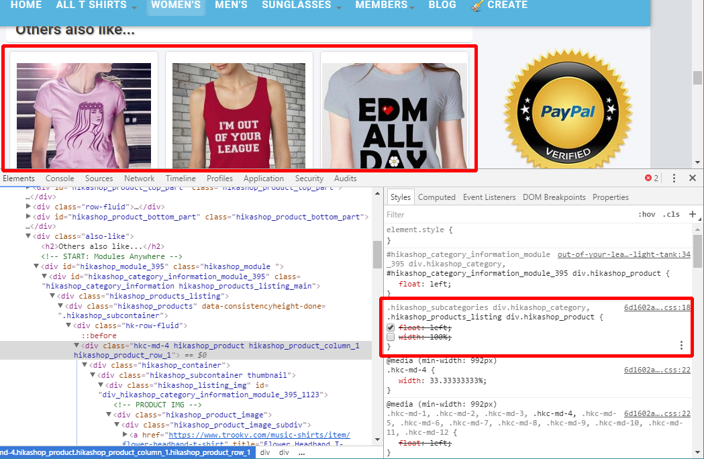Open the DOM Breakpoints pane
The width and height of the screenshot is (704, 459).
[x=554, y=197]
